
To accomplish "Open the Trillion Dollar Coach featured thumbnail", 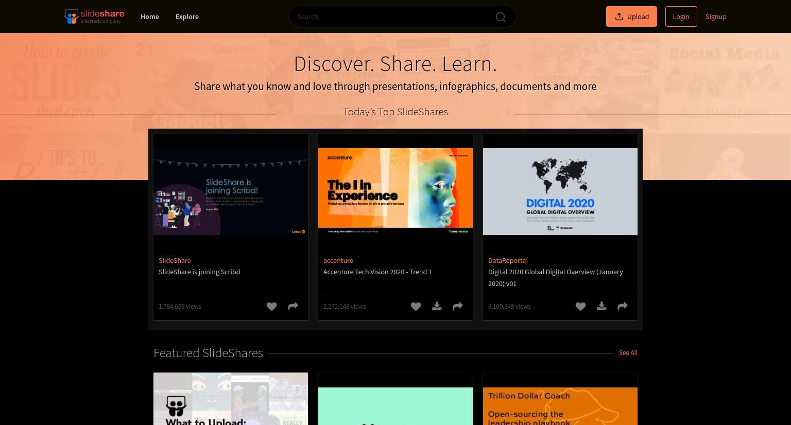I will [560, 406].
